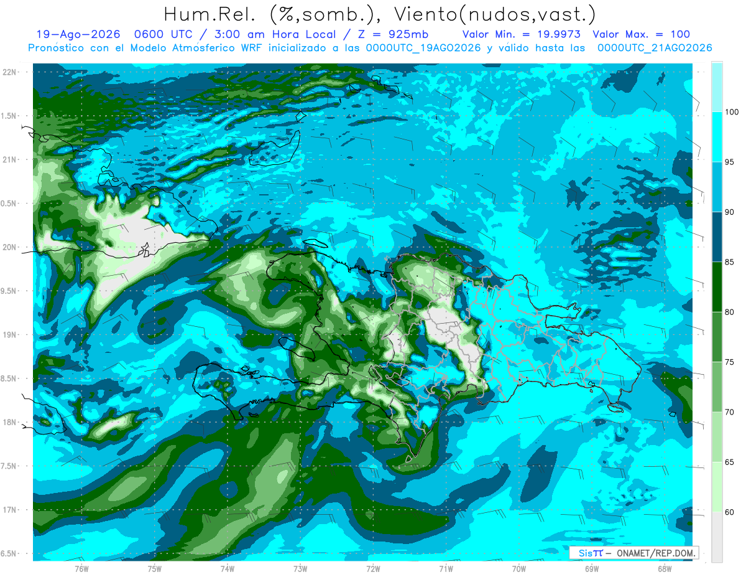Pick the light green 65–70 colorbar segment
746x577 pixels.
pyautogui.click(x=717, y=437)
